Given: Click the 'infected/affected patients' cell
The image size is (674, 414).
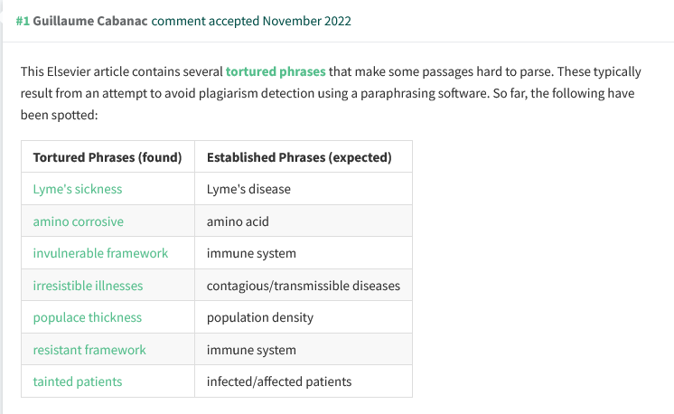Looking at the screenshot, I should coord(279,381).
